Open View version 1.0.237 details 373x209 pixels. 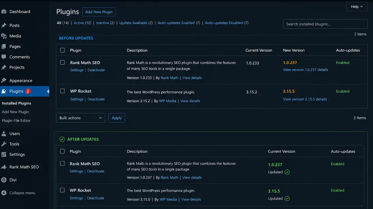tap(305, 70)
